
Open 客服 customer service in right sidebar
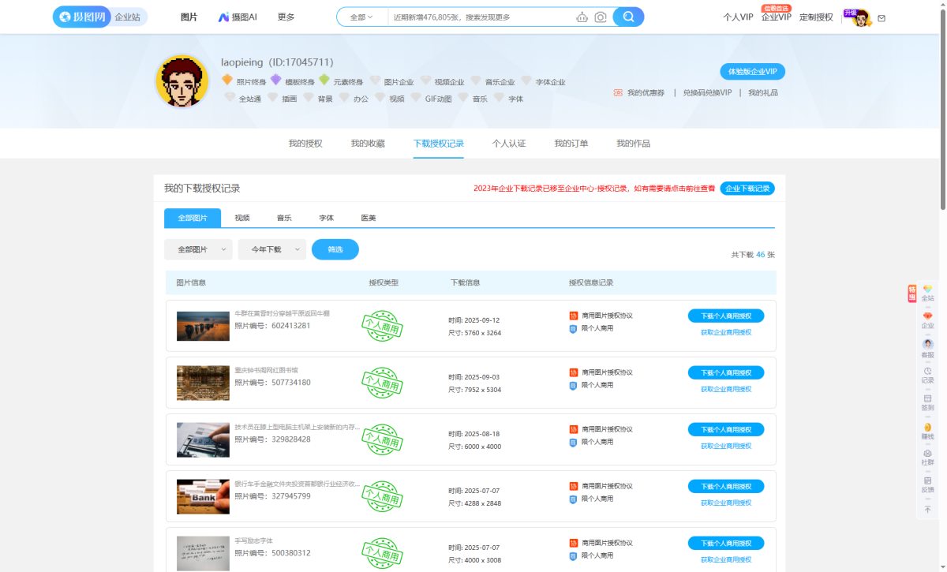(927, 348)
